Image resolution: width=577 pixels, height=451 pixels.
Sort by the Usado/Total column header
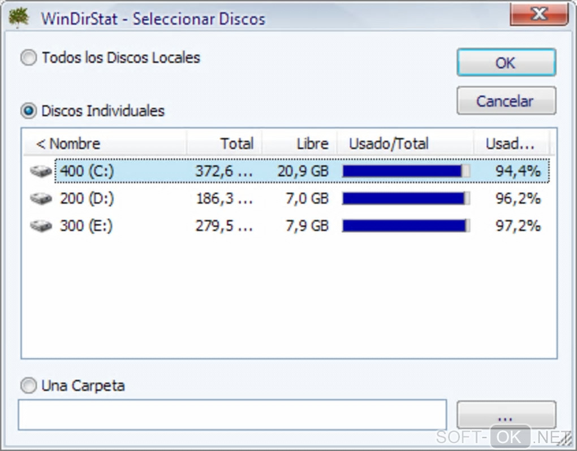405,144
